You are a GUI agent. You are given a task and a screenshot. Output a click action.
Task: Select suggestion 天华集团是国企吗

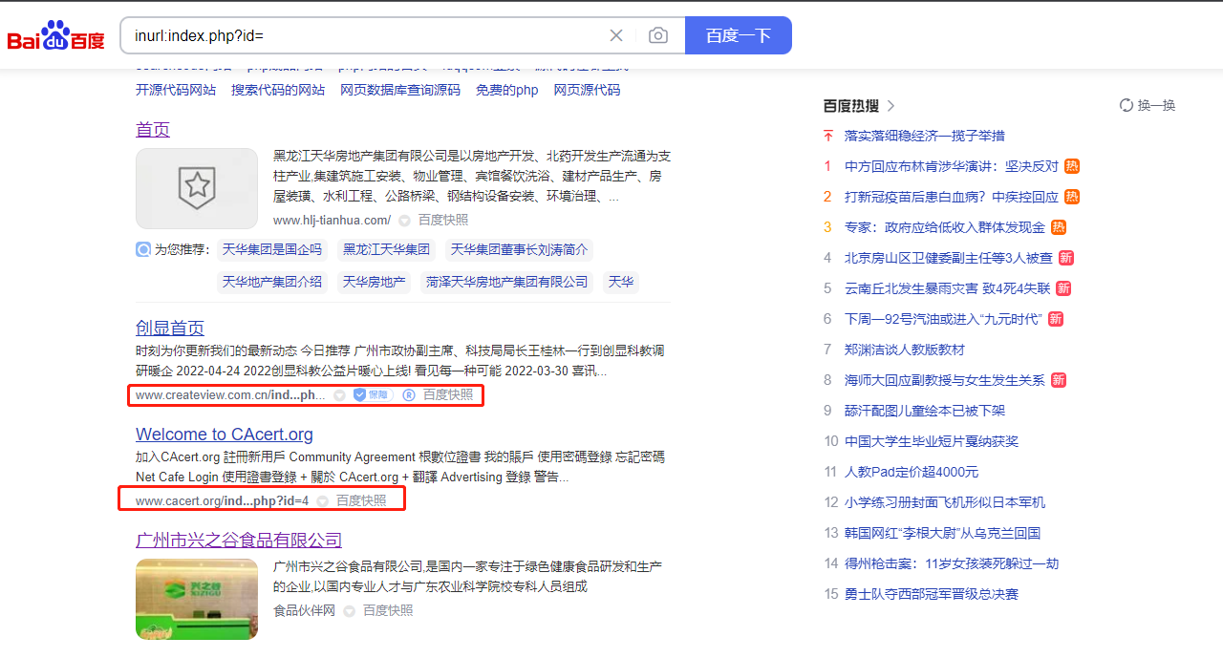pos(272,249)
